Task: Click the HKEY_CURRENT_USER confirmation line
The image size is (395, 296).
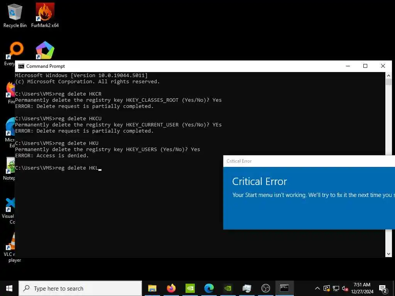Action: pyautogui.click(x=118, y=125)
